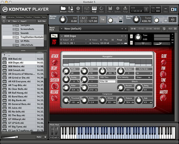
Task: Click the eject icon in browser
Action: [x=9, y=21]
